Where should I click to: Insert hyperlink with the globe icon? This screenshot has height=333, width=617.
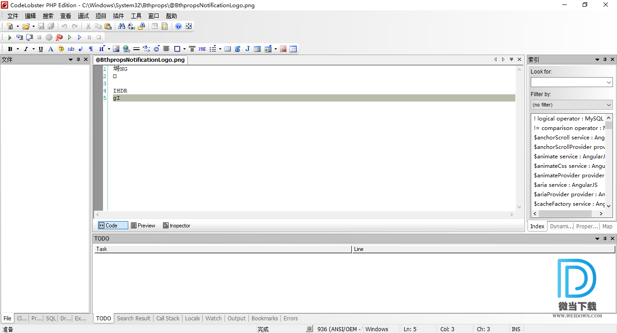[126, 49]
